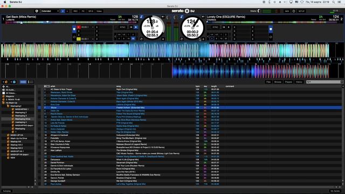This screenshot has height=194, width=345.
Task: Select track by AC Slater & Nick Thayer
Action: point(61,89)
